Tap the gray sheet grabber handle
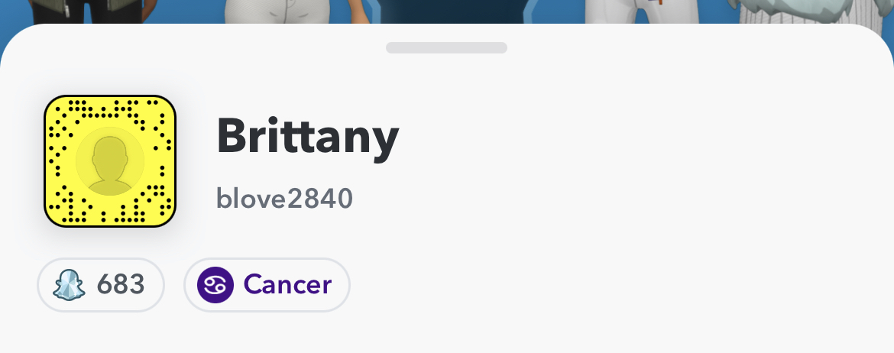The height and width of the screenshot is (353, 894). [x=446, y=48]
